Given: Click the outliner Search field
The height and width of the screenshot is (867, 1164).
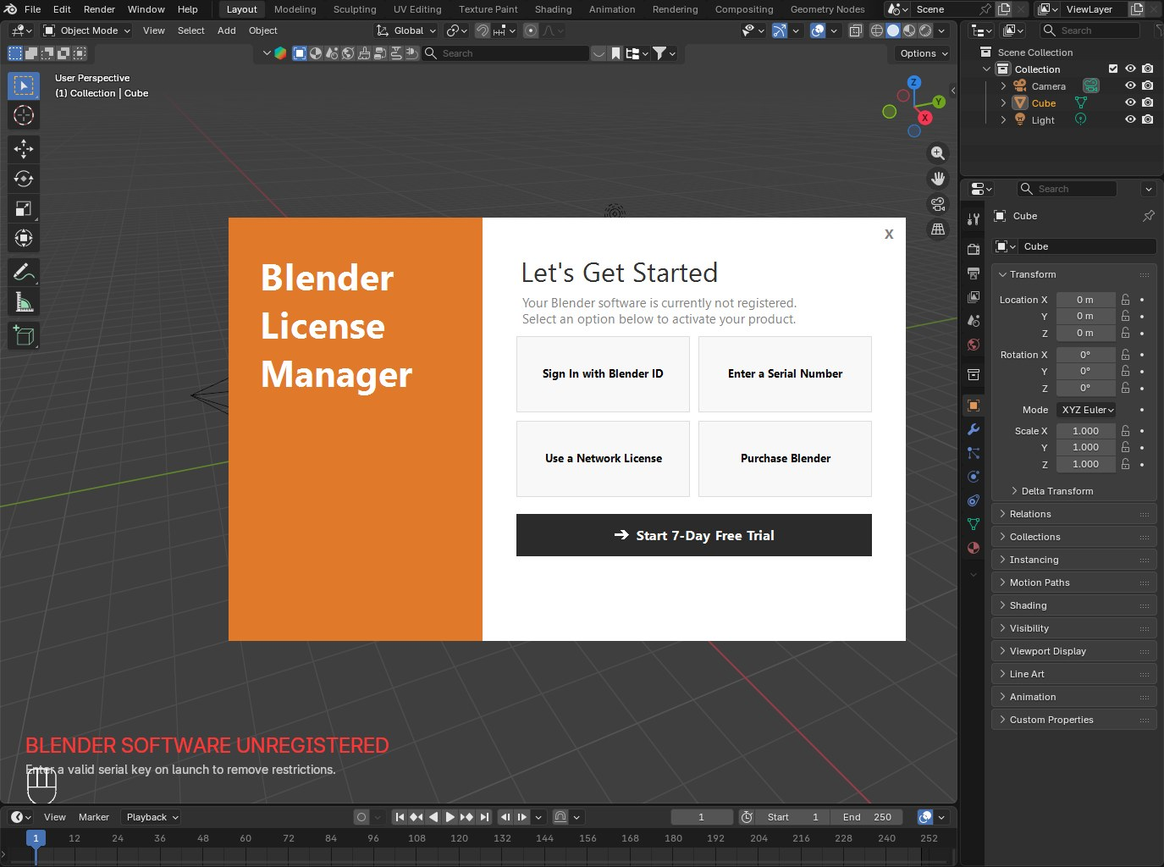Looking at the screenshot, I should pyautogui.click(x=1090, y=30).
